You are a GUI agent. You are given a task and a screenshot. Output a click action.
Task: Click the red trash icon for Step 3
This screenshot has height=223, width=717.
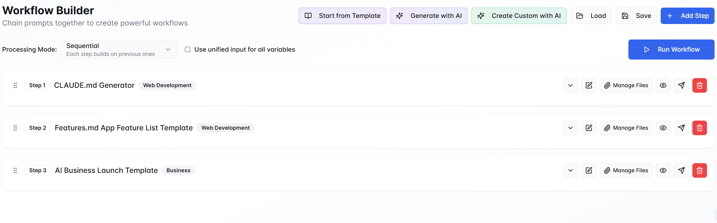click(699, 170)
